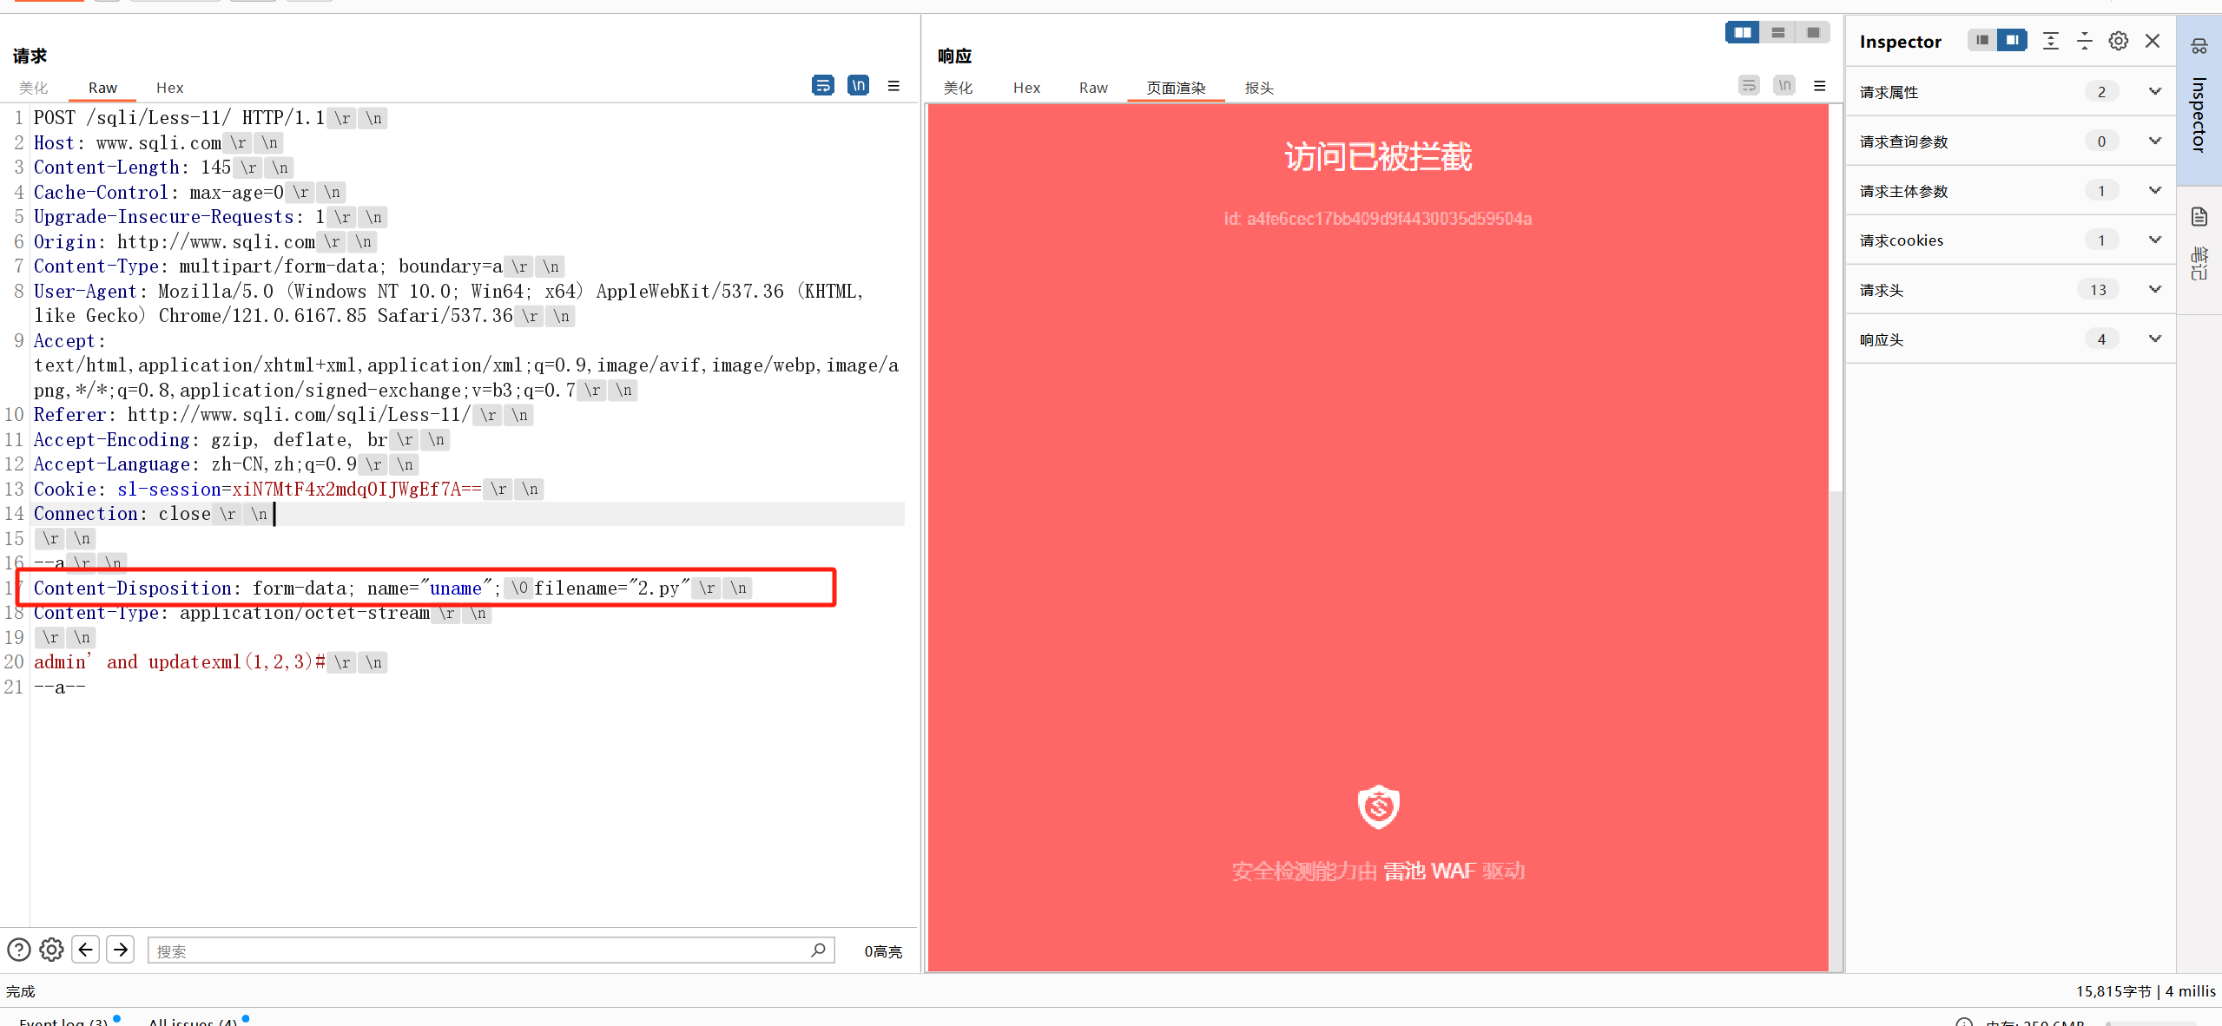The image size is (2222, 1026).
Task: Open Inspector settings gear icon
Action: coord(2118,41)
